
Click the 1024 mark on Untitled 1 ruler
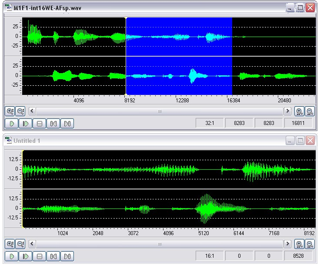tap(63, 233)
